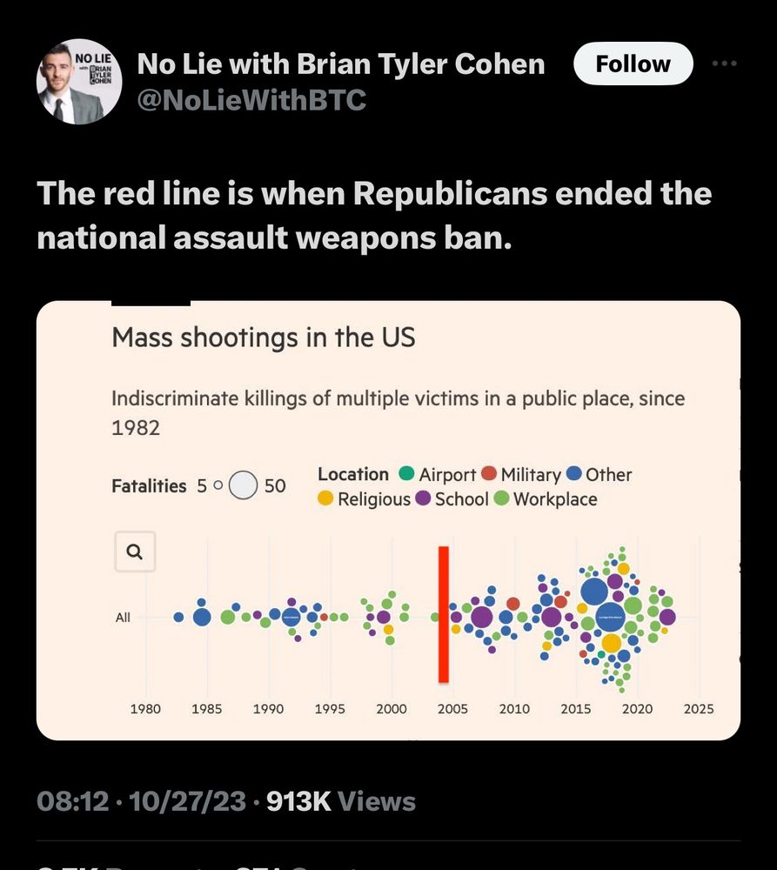
Task: Select the Military legend dot
Action: 489,474
